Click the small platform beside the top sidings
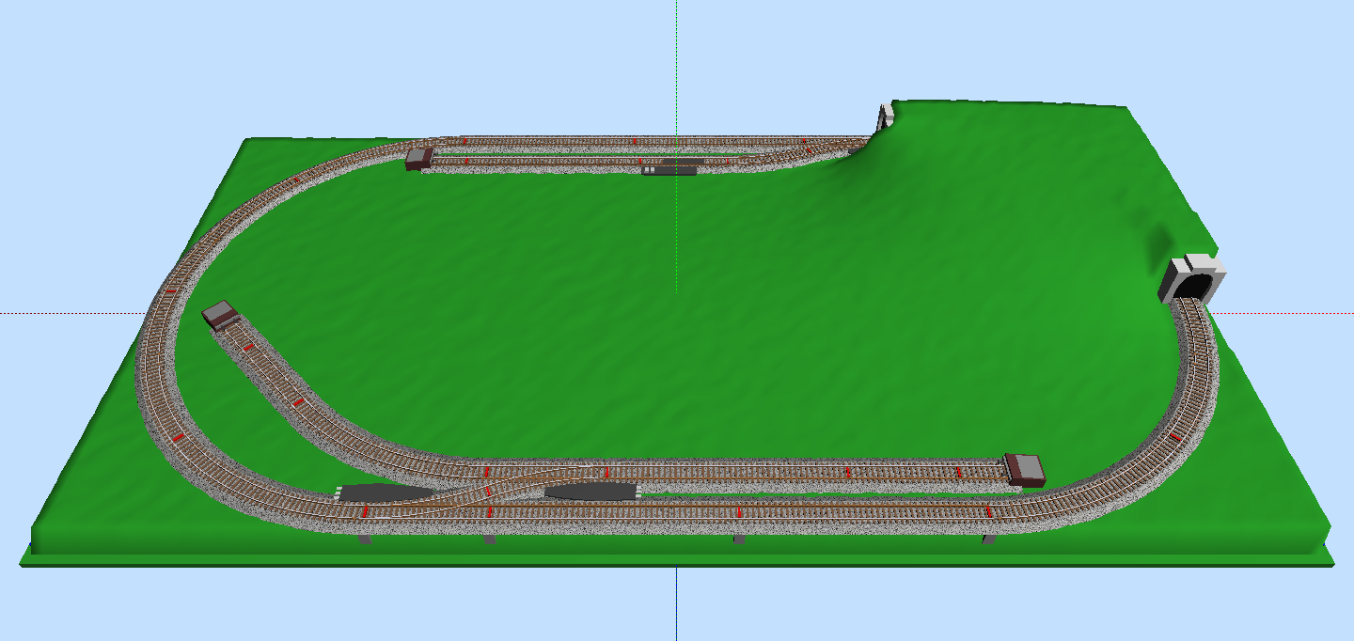This screenshot has width=1354, height=641. point(669,170)
